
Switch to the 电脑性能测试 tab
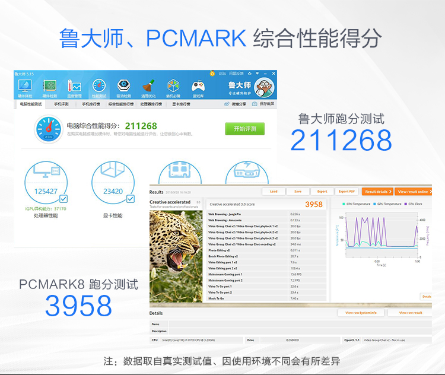tap(31, 104)
